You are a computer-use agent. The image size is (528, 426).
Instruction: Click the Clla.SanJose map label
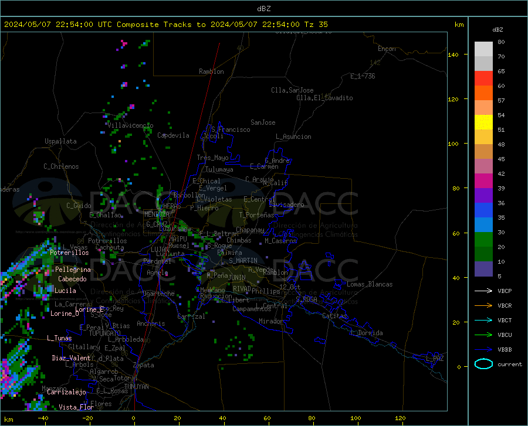tap(292, 90)
